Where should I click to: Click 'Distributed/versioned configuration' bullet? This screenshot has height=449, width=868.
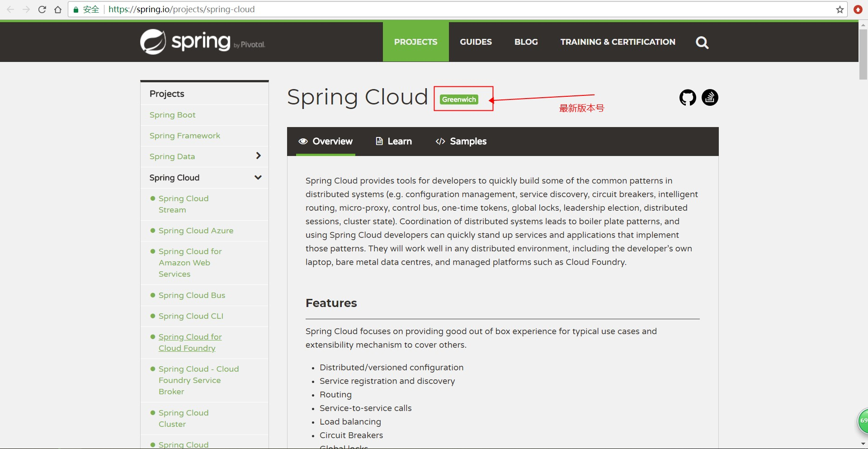(392, 368)
